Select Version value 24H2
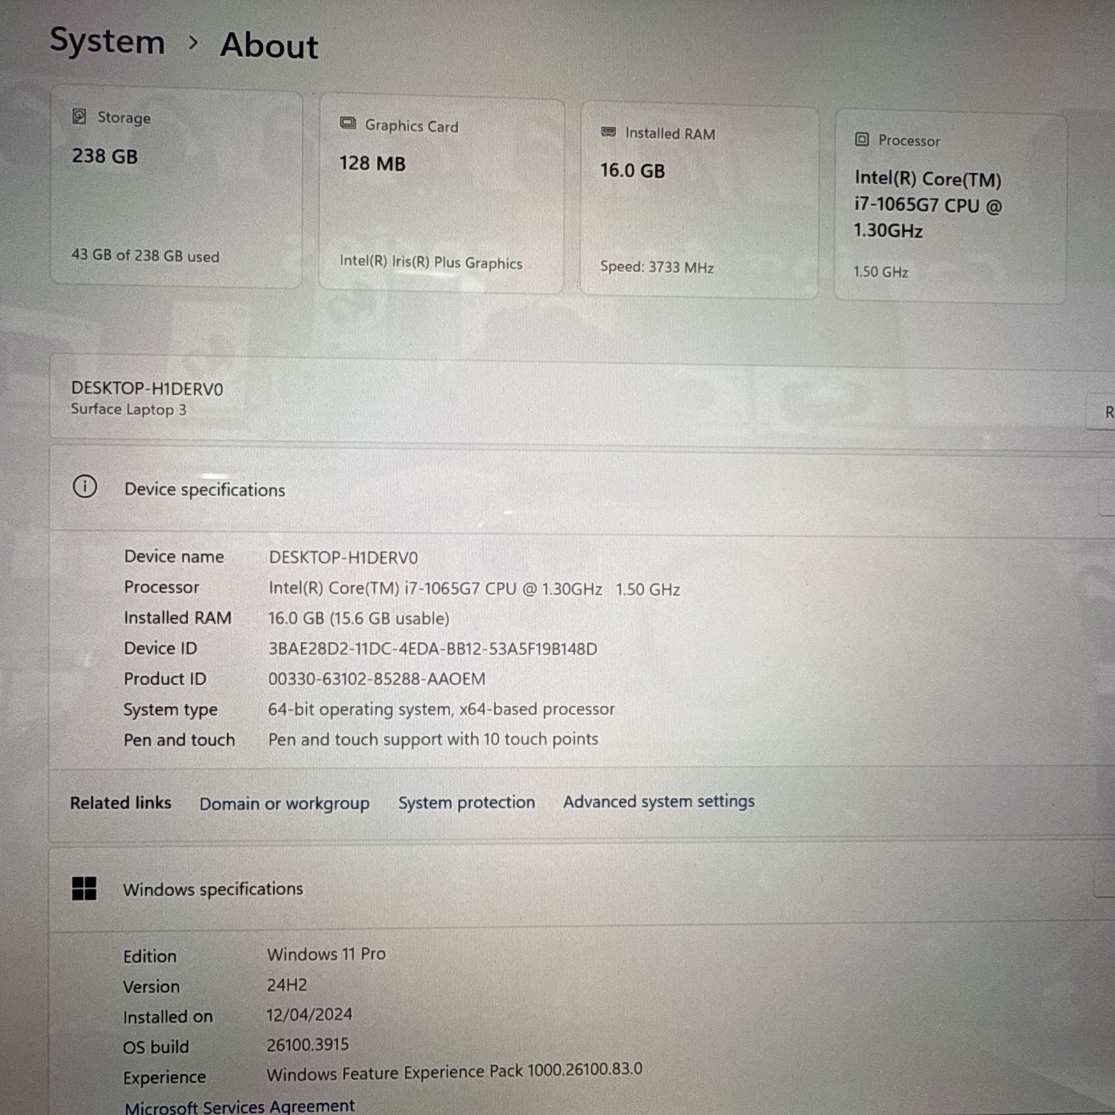 [287, 985]
